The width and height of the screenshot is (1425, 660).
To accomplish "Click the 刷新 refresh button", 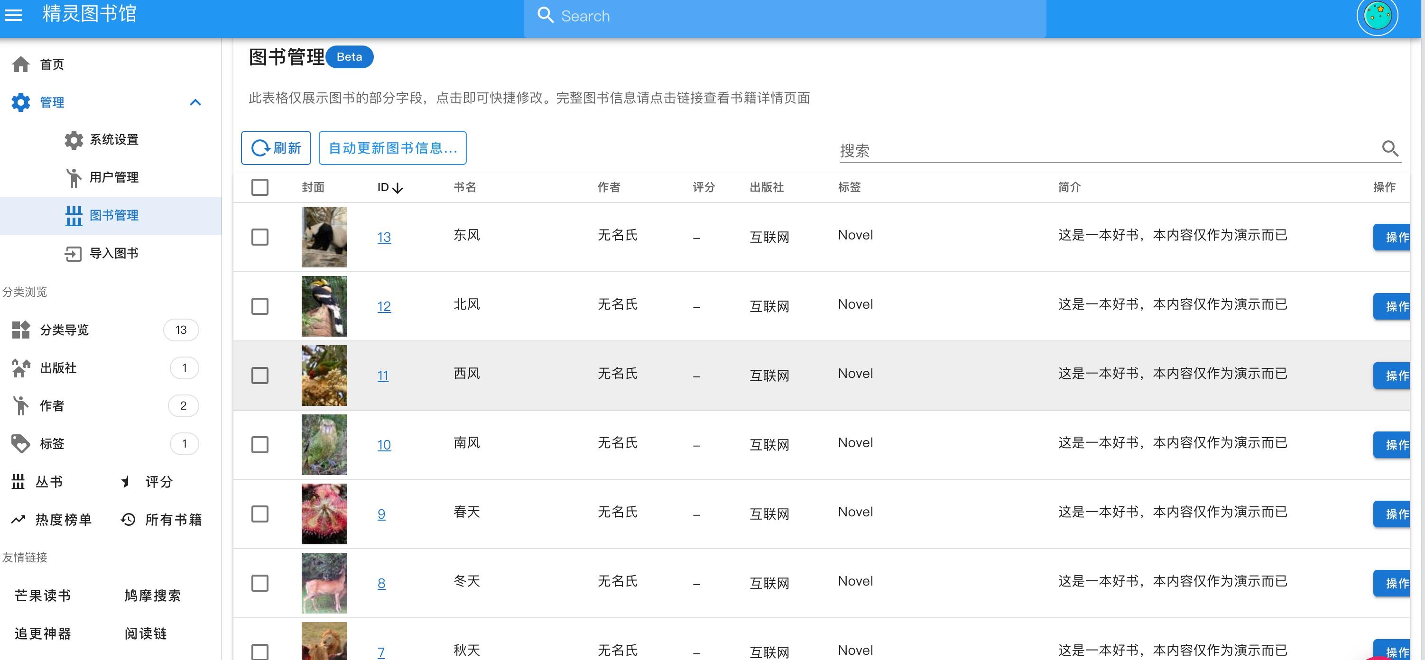I will pos(276,148).
